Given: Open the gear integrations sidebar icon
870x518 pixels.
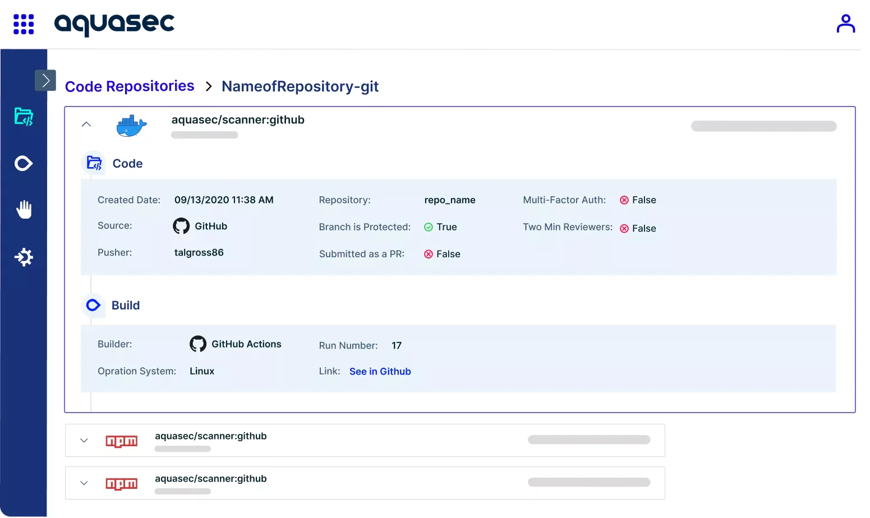Looking at the screenshot, I should pyautogui.click(x=24, y=257).
